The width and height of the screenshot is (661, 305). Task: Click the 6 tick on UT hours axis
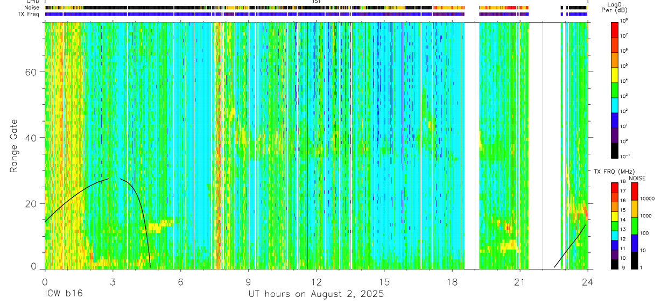click(x=180, y=281)
